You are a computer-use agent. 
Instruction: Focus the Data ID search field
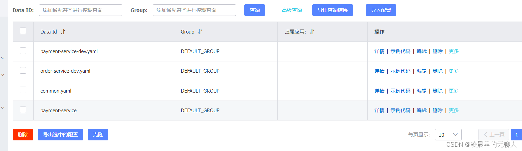coord(81,10)
